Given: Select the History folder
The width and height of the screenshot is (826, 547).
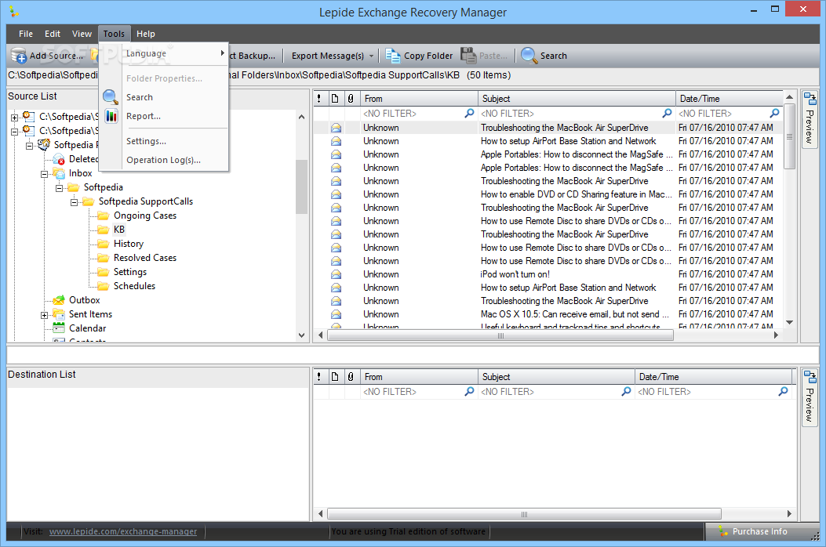Looking at the screenshot, I should pos(129,244).
